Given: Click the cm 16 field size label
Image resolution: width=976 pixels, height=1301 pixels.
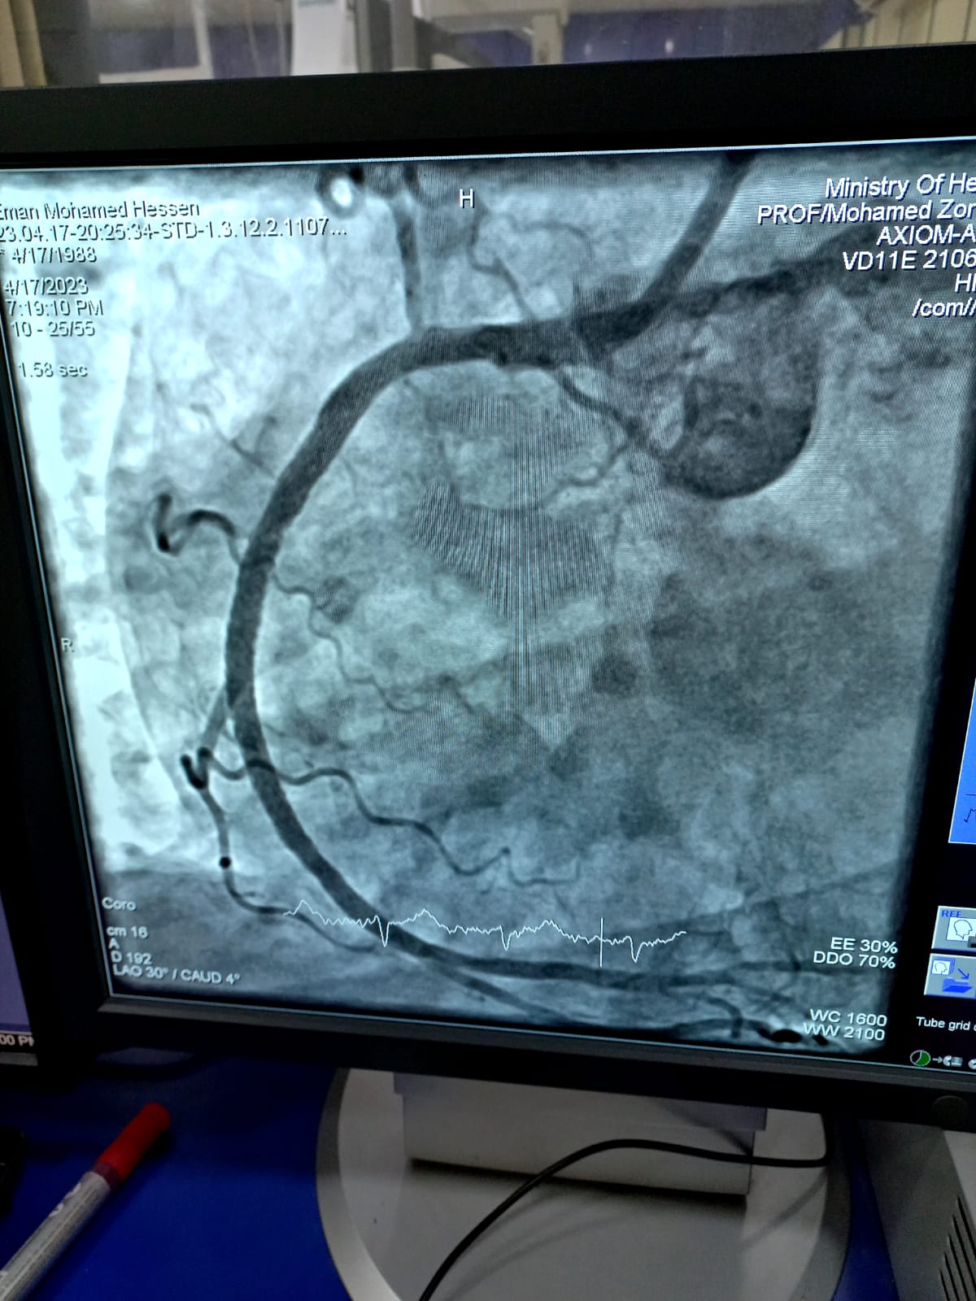Looking at the screenshot, I should tap(127, 932).
